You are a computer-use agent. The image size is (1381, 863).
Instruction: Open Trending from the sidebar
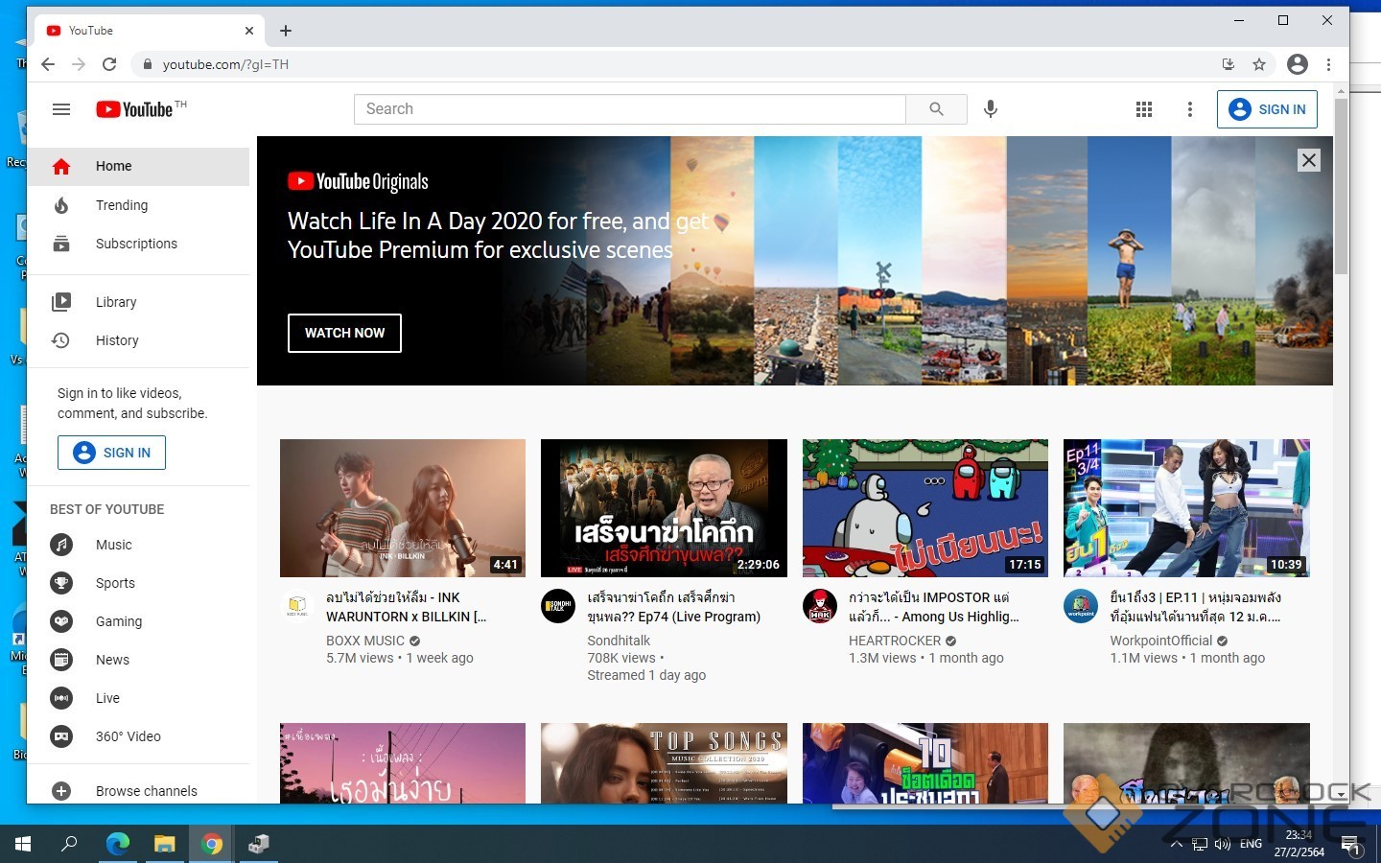[122, 205]
